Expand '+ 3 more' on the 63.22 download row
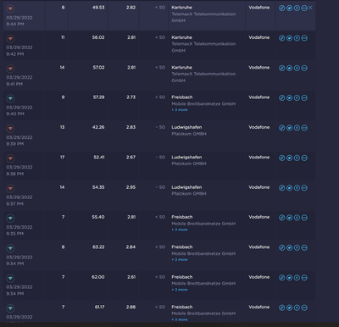Image resolution: width=339 pixels, height=327 pixels. click(x=180, y=259)
